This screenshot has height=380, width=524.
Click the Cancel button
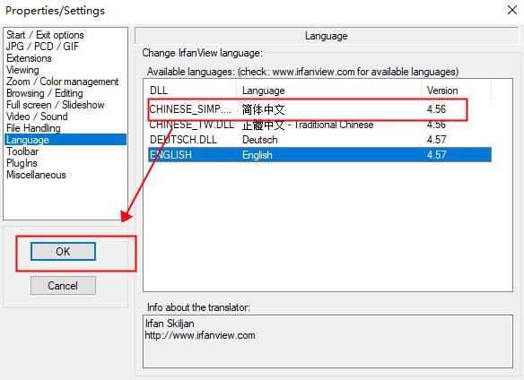pos(63,286)
